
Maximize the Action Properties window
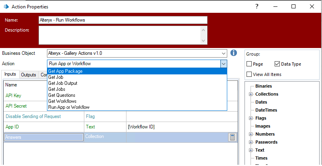[293, 6]
